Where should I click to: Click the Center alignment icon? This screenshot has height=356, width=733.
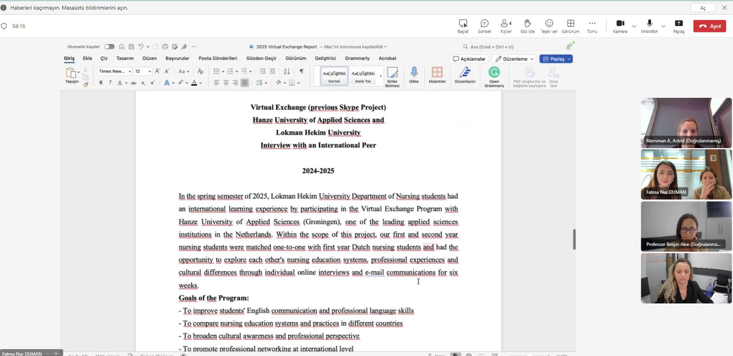[226, 83]
